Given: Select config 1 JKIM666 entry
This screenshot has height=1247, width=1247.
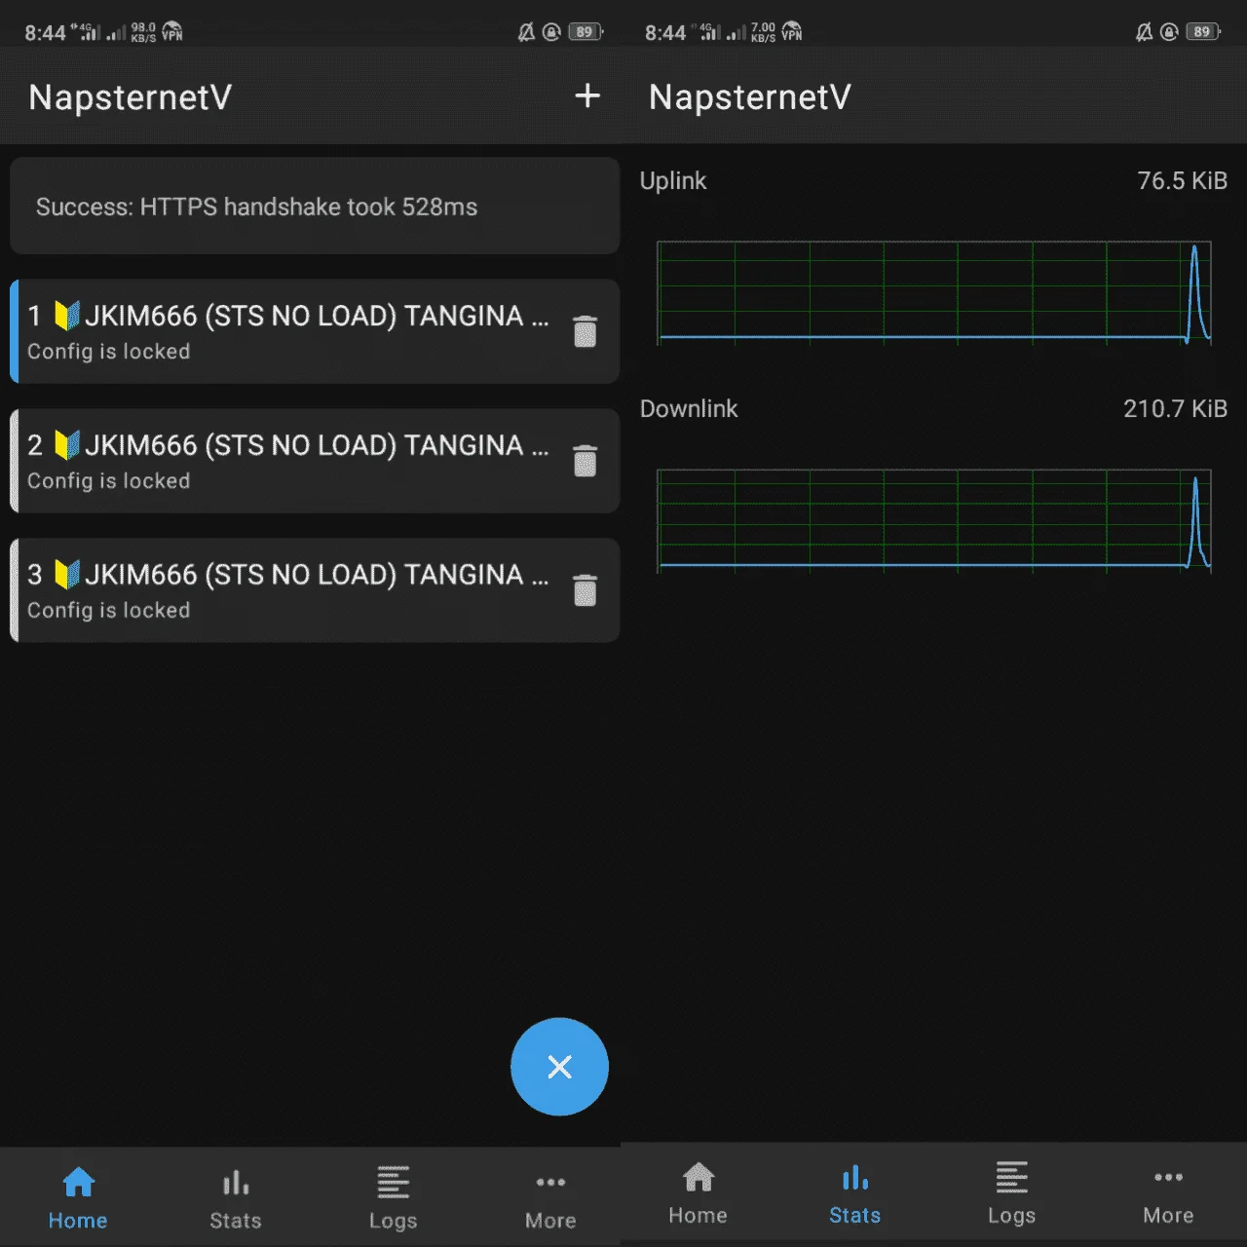Looking at the screenshot, I should pos(315,331).
